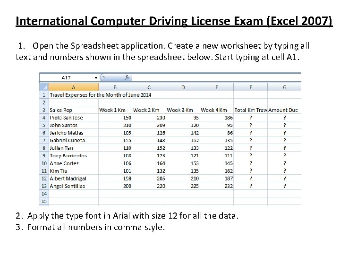Image resolution: width=340 pixels, height=255 pixels.
Task: Click Week 3 value 210 for Albert Madrigal
Action: (x=183, y=178)
